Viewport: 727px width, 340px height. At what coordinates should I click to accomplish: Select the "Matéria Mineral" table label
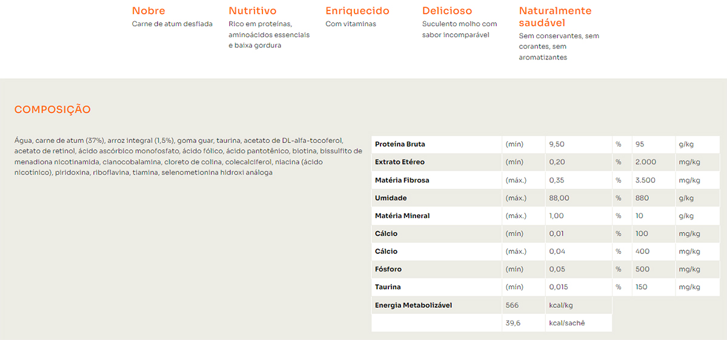402,216
